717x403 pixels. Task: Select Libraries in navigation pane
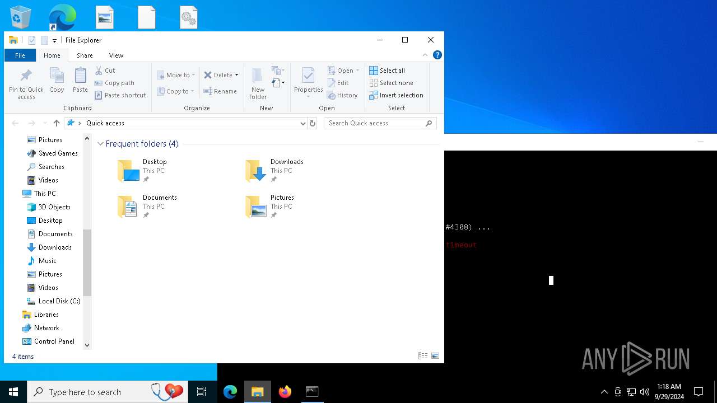coord(40,315)
